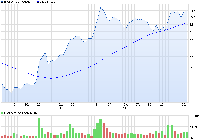This screenshot has width=200, height=140.
Task: Select the '21.' date label on x-axis
Action: (x=97, y=104)
